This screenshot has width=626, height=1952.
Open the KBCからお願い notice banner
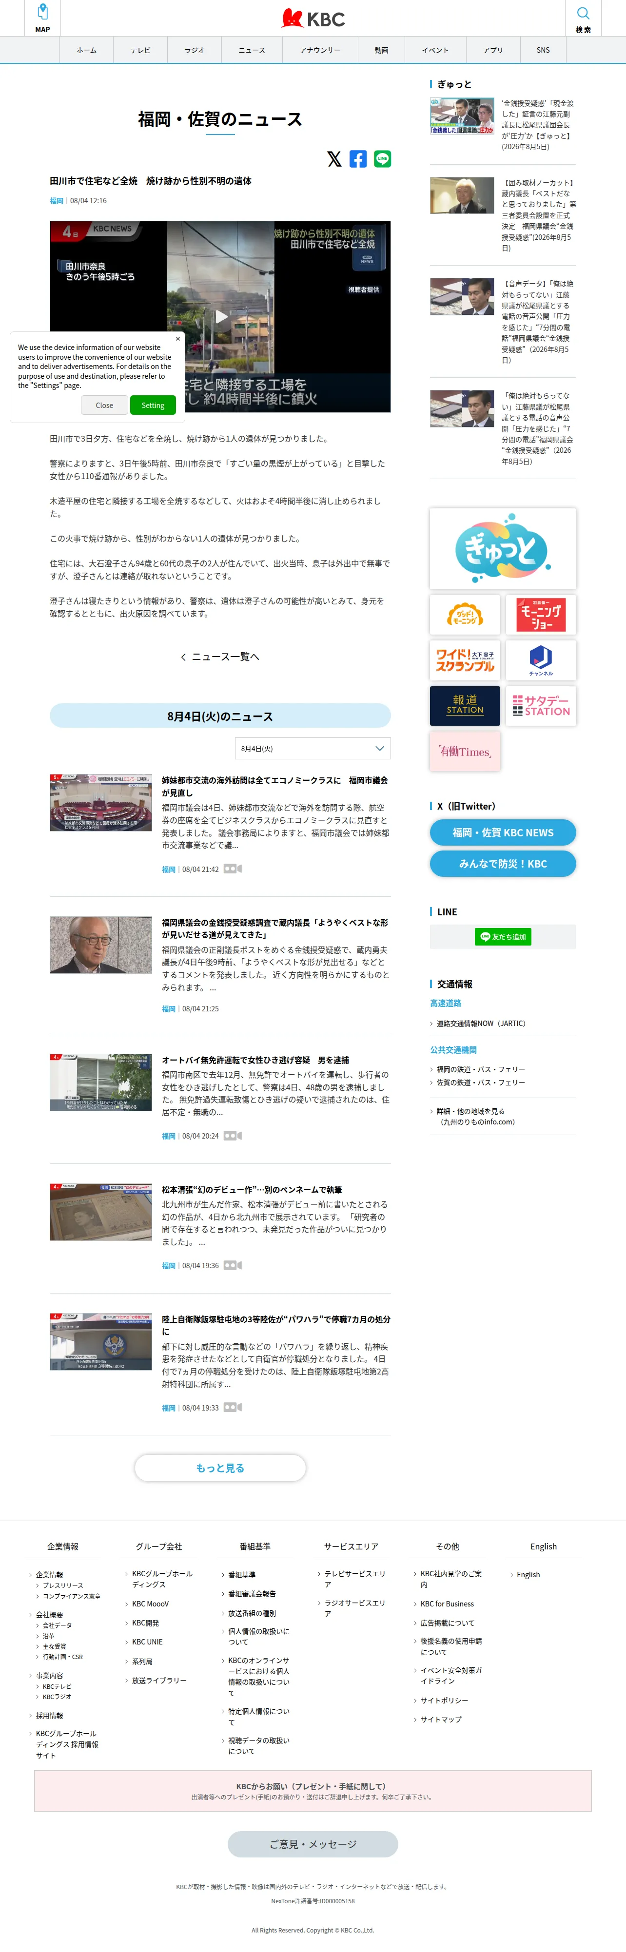point(313,1791)
